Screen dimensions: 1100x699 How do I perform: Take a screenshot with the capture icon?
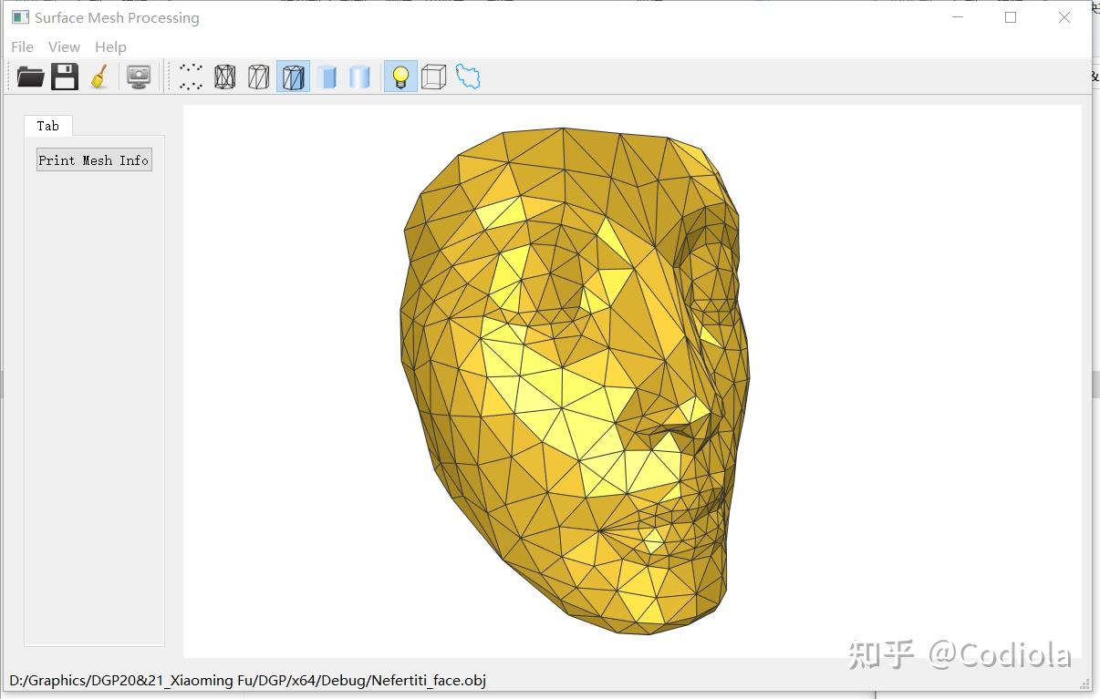tap(137, 77)
